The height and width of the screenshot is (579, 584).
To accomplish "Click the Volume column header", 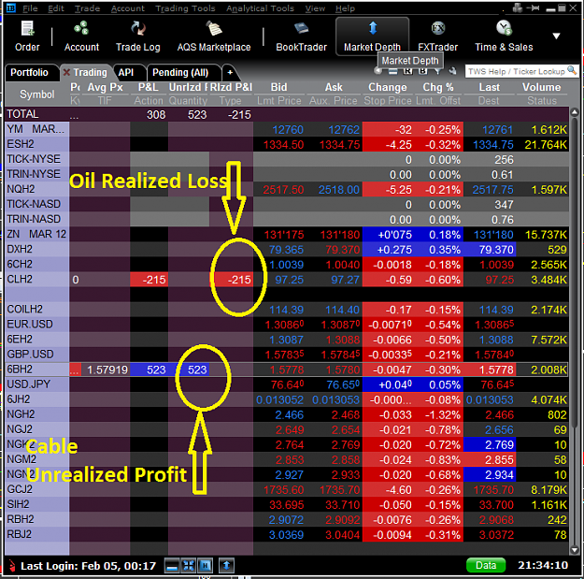I will coord(541,87).
